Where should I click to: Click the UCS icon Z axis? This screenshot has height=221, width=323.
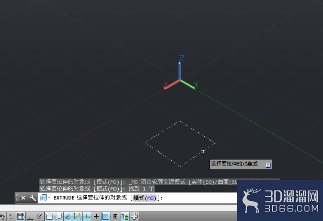(x=180, y=71)
